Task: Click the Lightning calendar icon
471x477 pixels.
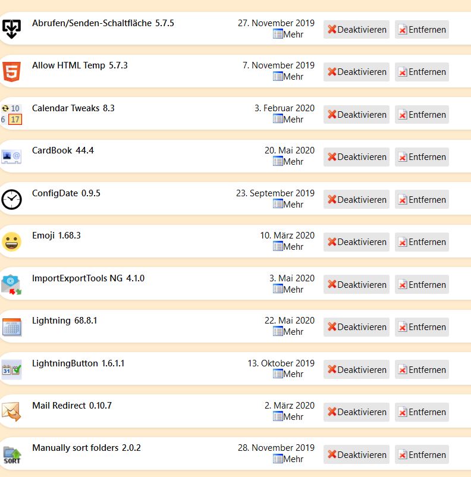Action: [12, 327]
